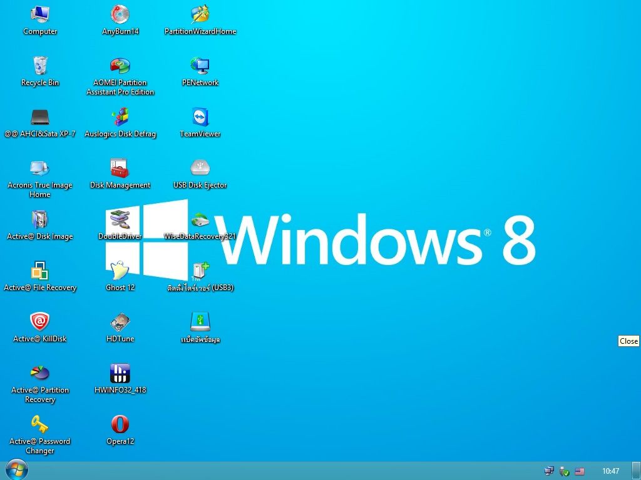The height and width of the screenshot is (480, 641).
Task: Open Disk Management
Action: pos(120,167)
